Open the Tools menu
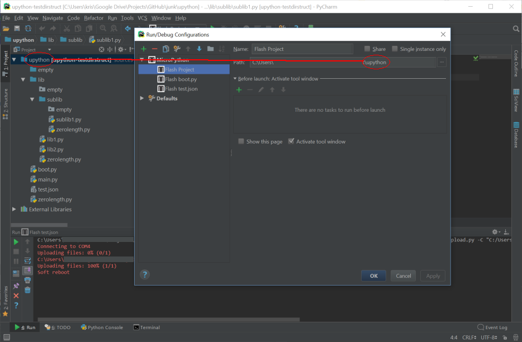 (127, 18)
